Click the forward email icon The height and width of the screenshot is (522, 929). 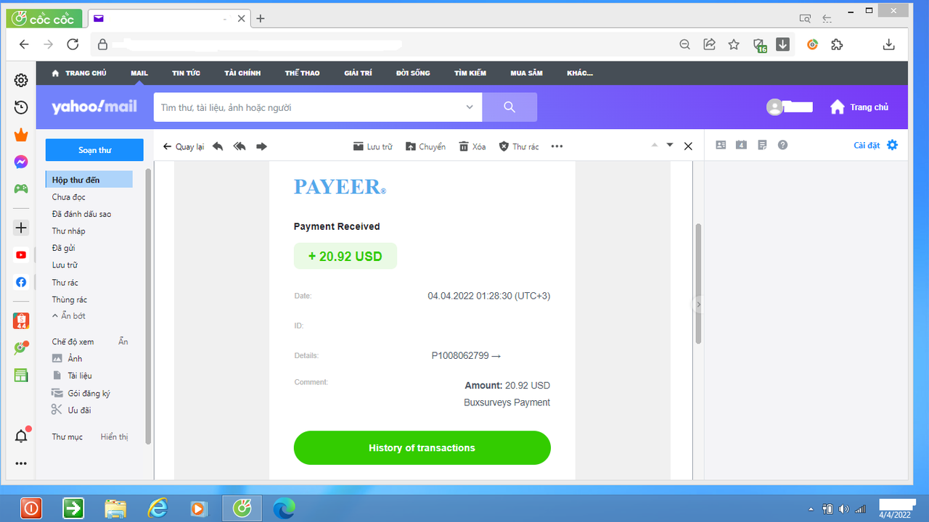coord(262,146)
